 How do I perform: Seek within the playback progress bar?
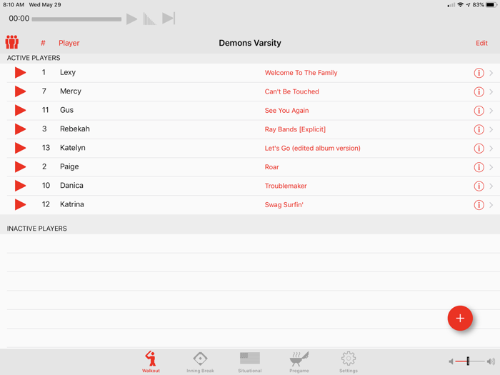(76, 19)
